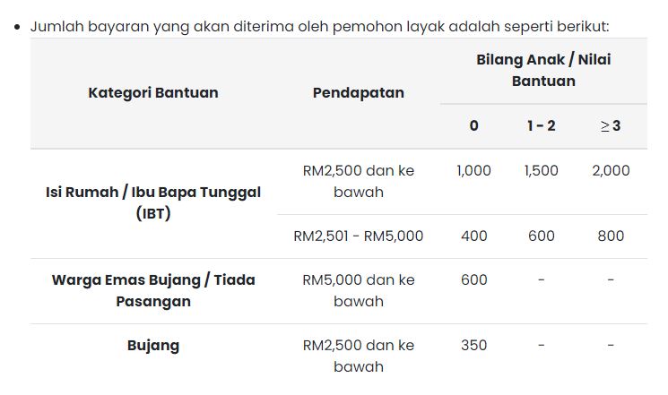Image resolution: width=668 pixels, height=395 pixels.
Task: Click the Isi Rumah / Ibu Bapa Tunggal cell
Action: pos(153,202)
